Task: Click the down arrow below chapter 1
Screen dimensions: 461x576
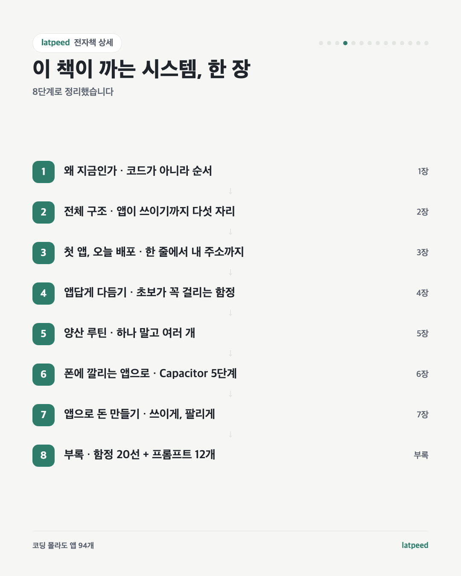Action: click(x=230, y=191)
